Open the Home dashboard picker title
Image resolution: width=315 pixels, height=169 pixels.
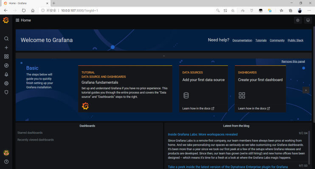(x=26, y=20)
